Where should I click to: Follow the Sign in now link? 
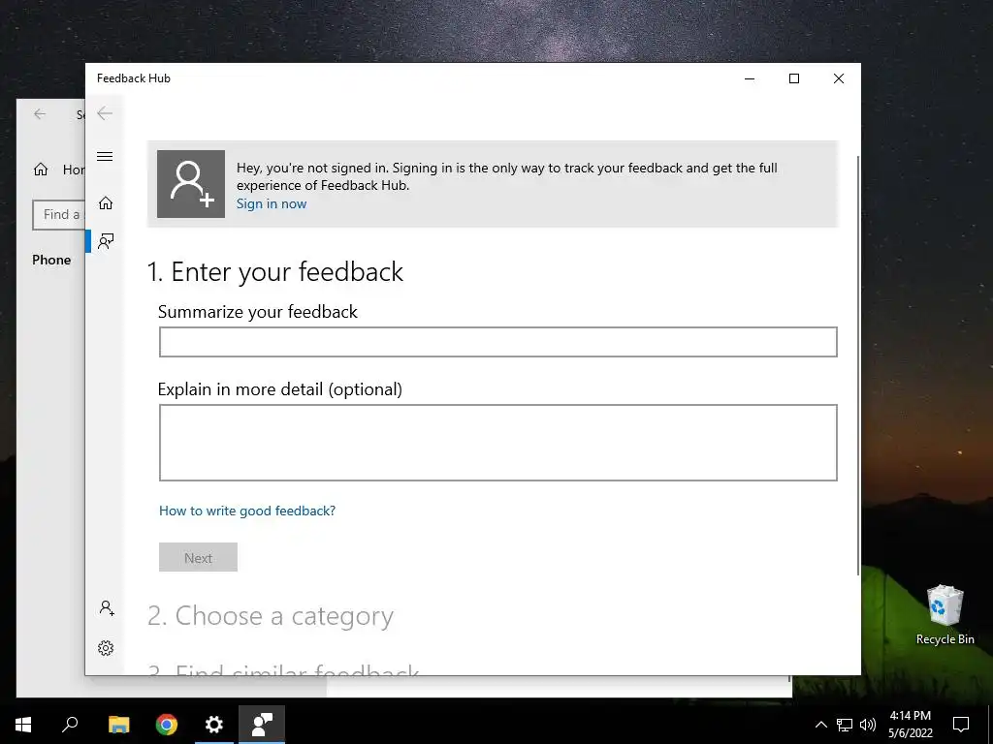(272, 203)
